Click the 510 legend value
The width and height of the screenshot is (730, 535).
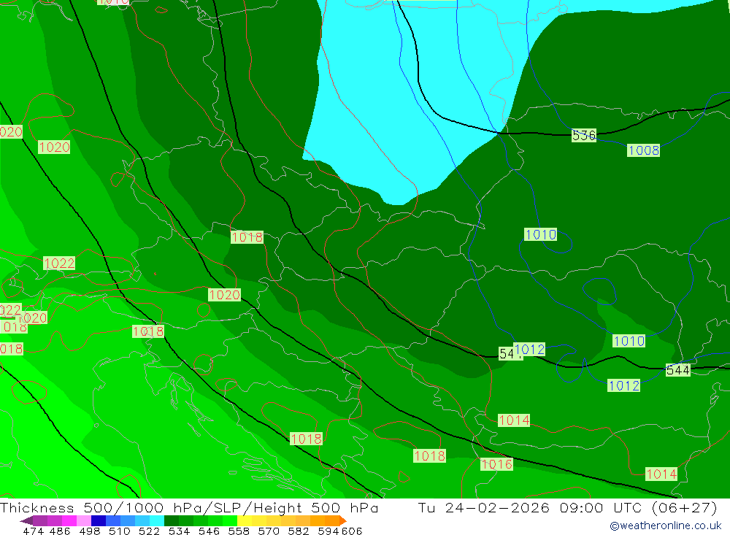point(120,531)
